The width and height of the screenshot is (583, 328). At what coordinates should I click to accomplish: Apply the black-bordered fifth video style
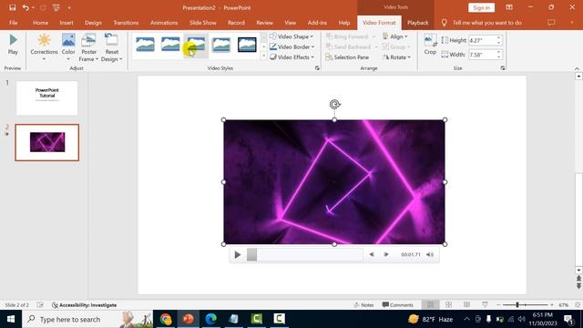(x=247, y=45)
